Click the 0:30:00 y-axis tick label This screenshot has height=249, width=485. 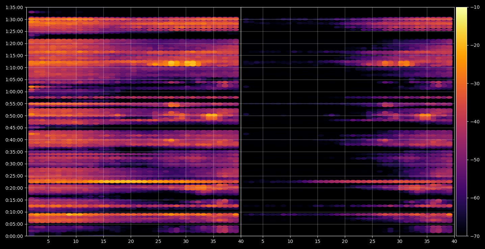point(14,164)
